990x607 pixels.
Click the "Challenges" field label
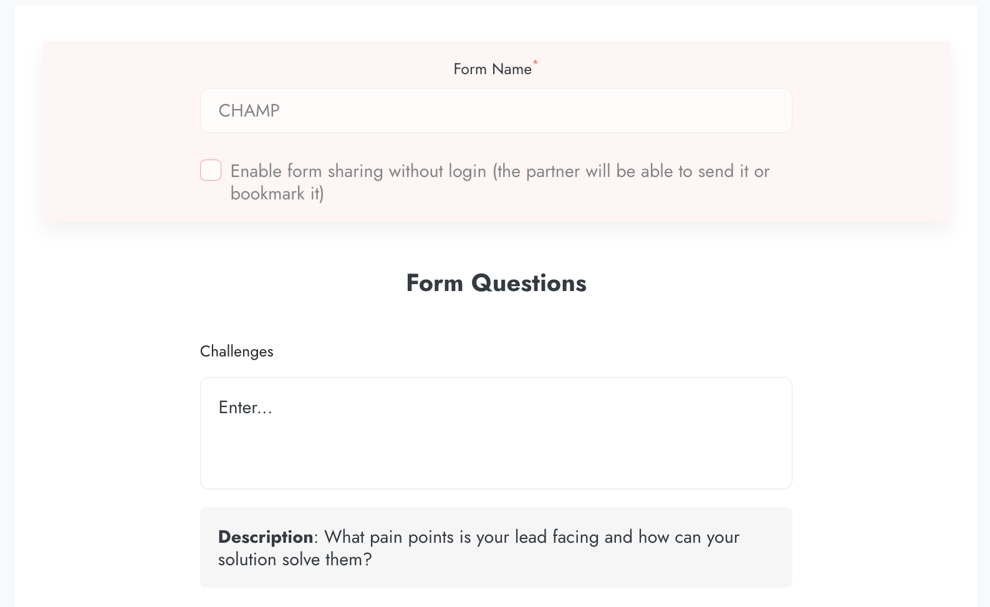pyautogui.click(x=236, y=351)
